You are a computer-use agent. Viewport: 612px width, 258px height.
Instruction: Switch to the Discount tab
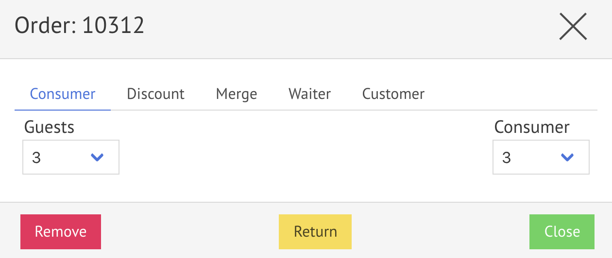pos(155,94)
